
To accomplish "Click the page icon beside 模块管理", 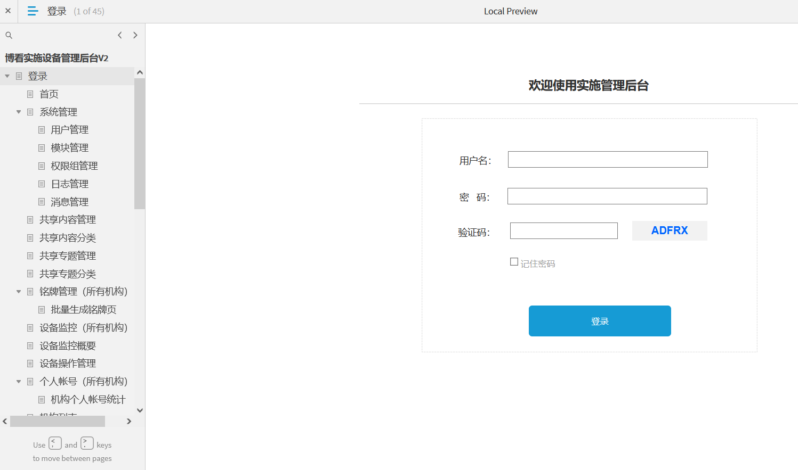I will click(x=42, y=148).
